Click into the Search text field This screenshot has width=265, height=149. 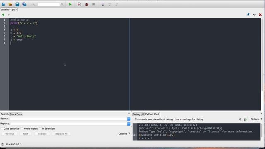pos(68,119)
